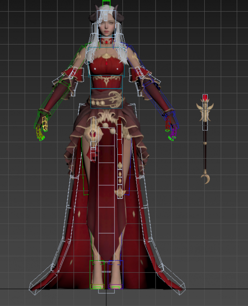248x306 pixels.
Task: Select the blue forearm bone on the dark sleeve
Action: pyautogui.click(x=159, y=97)
